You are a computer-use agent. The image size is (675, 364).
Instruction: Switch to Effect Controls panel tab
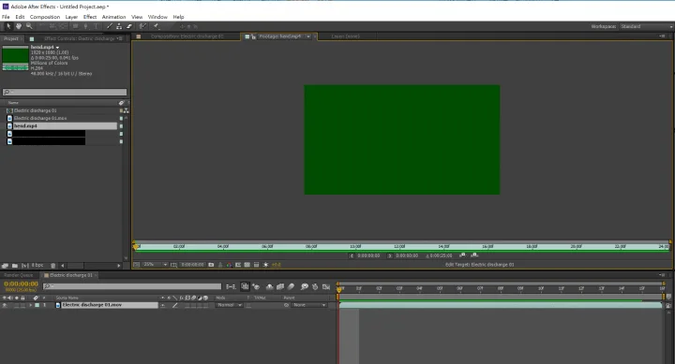tap(79, 38)
